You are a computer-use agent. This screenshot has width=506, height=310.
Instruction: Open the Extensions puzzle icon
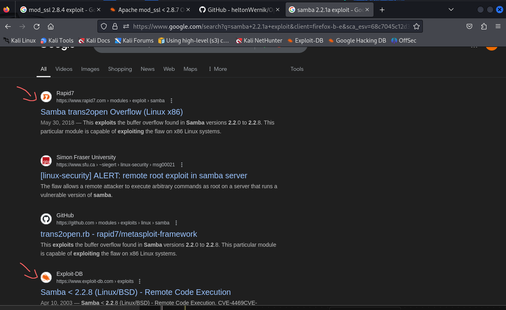pos(484,26)
